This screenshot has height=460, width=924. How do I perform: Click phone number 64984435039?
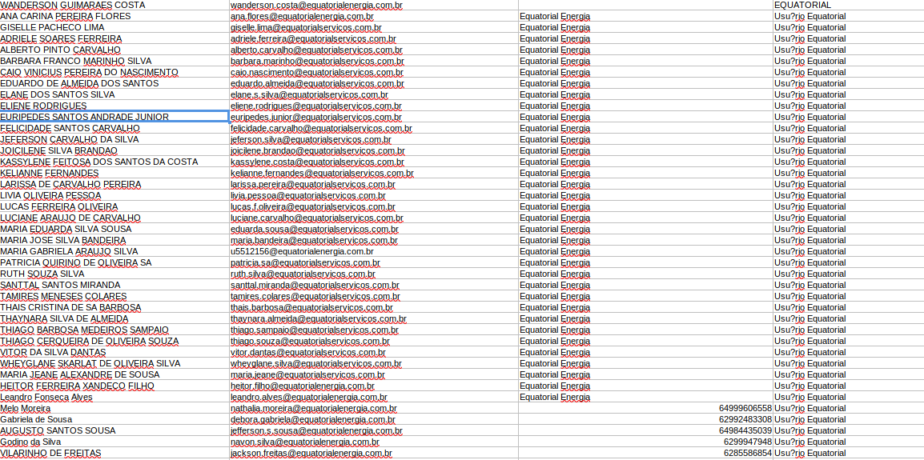click(x=745, y=430)
